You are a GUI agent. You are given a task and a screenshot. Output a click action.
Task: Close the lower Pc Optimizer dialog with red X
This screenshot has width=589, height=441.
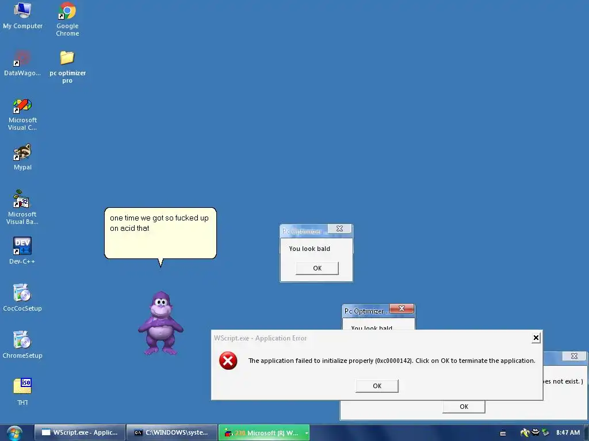pos(401,308)
